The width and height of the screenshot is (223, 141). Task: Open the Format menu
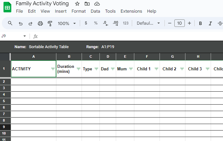79,11
